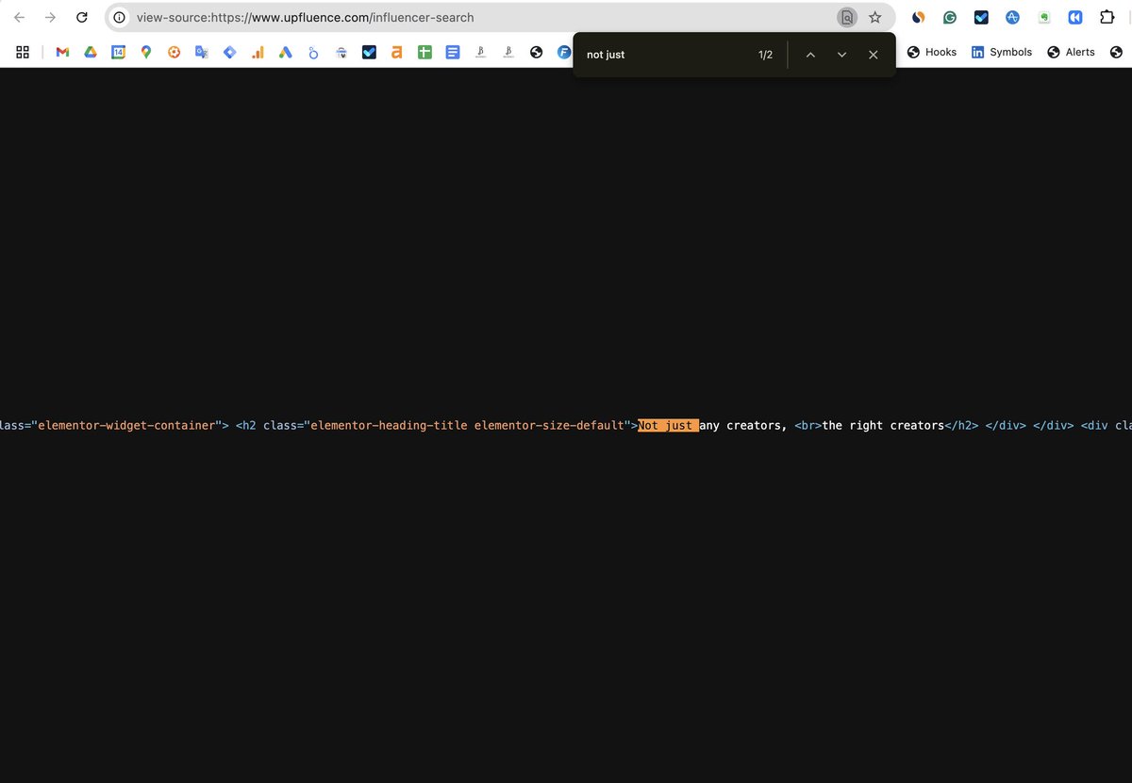The image size is (1132, 783).
Task: View site information icon in address bar
Action: pyautogui.click(x=119, y=17)
